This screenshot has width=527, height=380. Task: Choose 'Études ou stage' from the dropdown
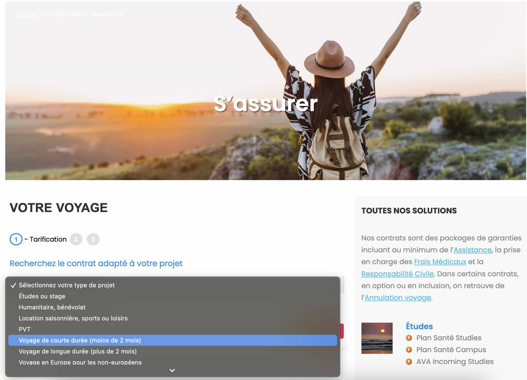point(42,296)
